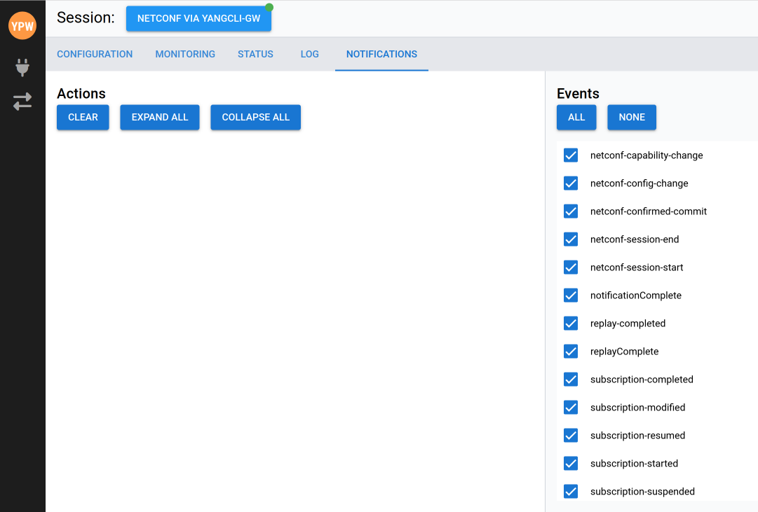Open the NETCONF VIA YANGCLI-GW session button
The image size is (758, 512).
[x=198, y=19]
